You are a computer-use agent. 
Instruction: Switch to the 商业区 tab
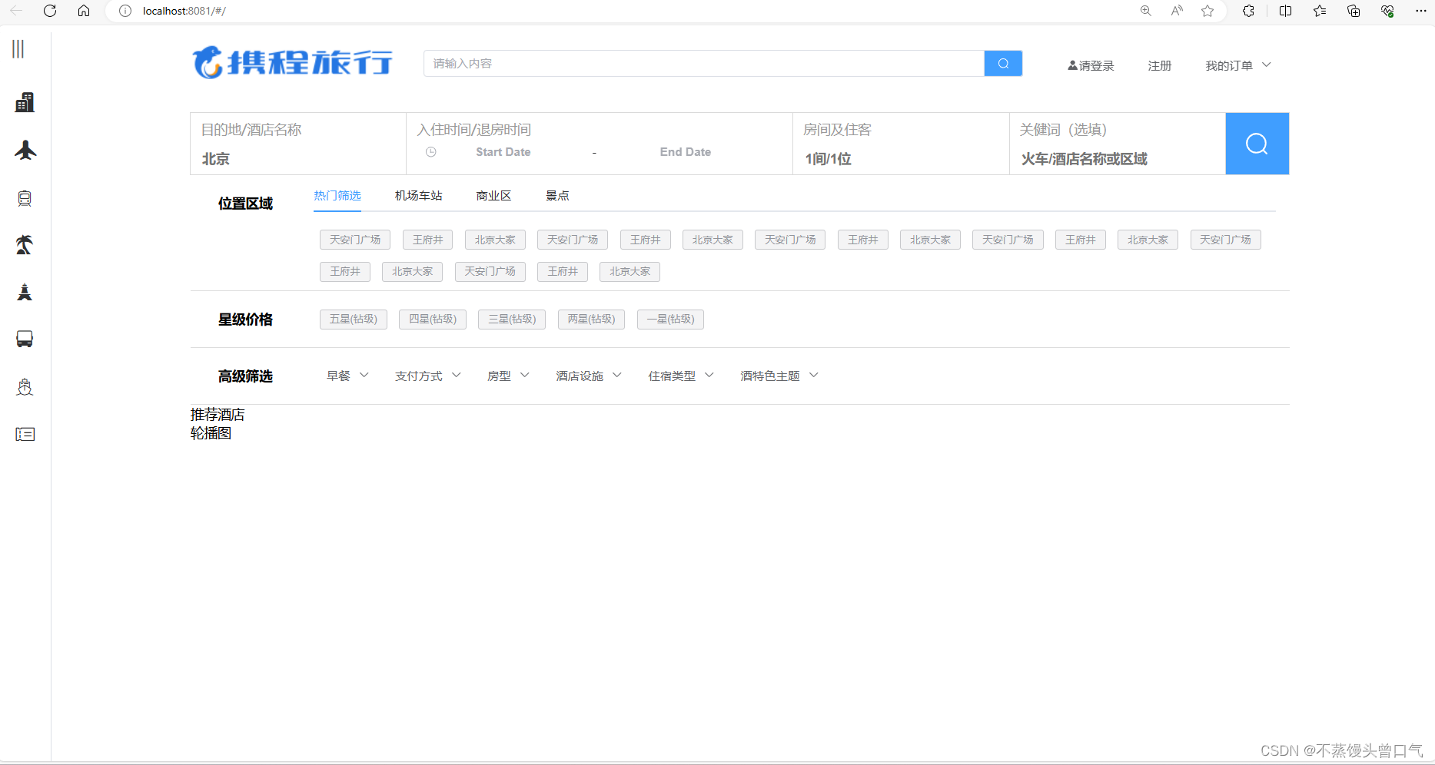pos(493,196)
